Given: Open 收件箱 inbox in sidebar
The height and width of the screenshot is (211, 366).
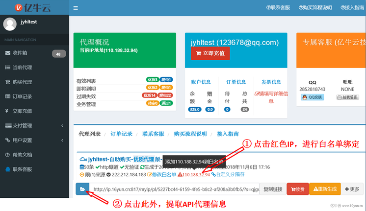Looking at the screenshot, I should pyautogui.click(x=20, y=53).
